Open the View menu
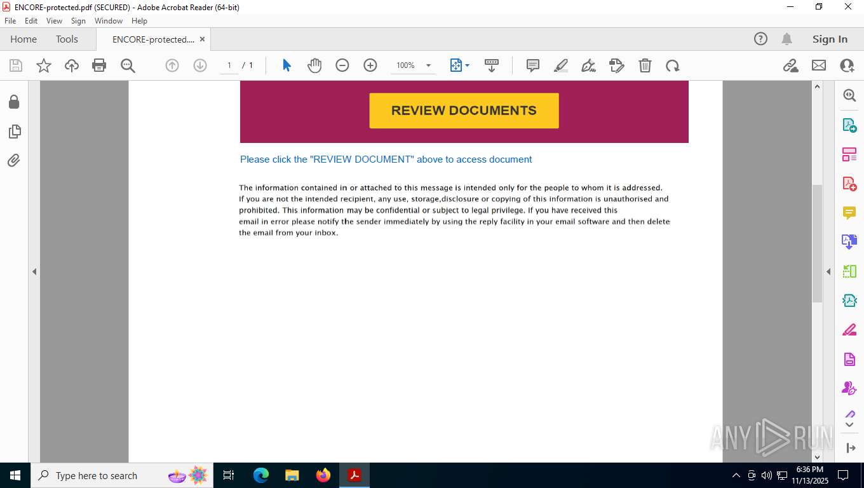The width and height of the screenshot is (864, 488). [54, 21]
